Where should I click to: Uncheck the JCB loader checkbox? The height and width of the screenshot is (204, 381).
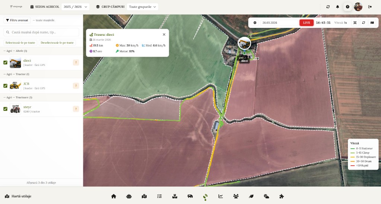click(x=5, y=86)
